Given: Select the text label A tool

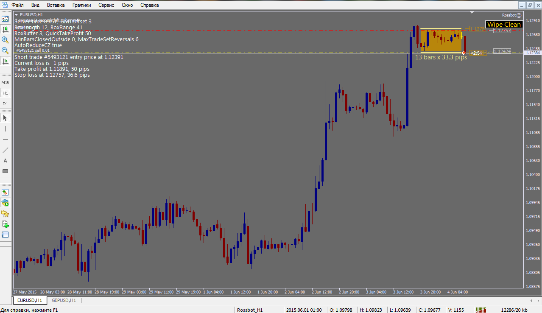Looking at the screenshot, I should [x=5, y=160].
